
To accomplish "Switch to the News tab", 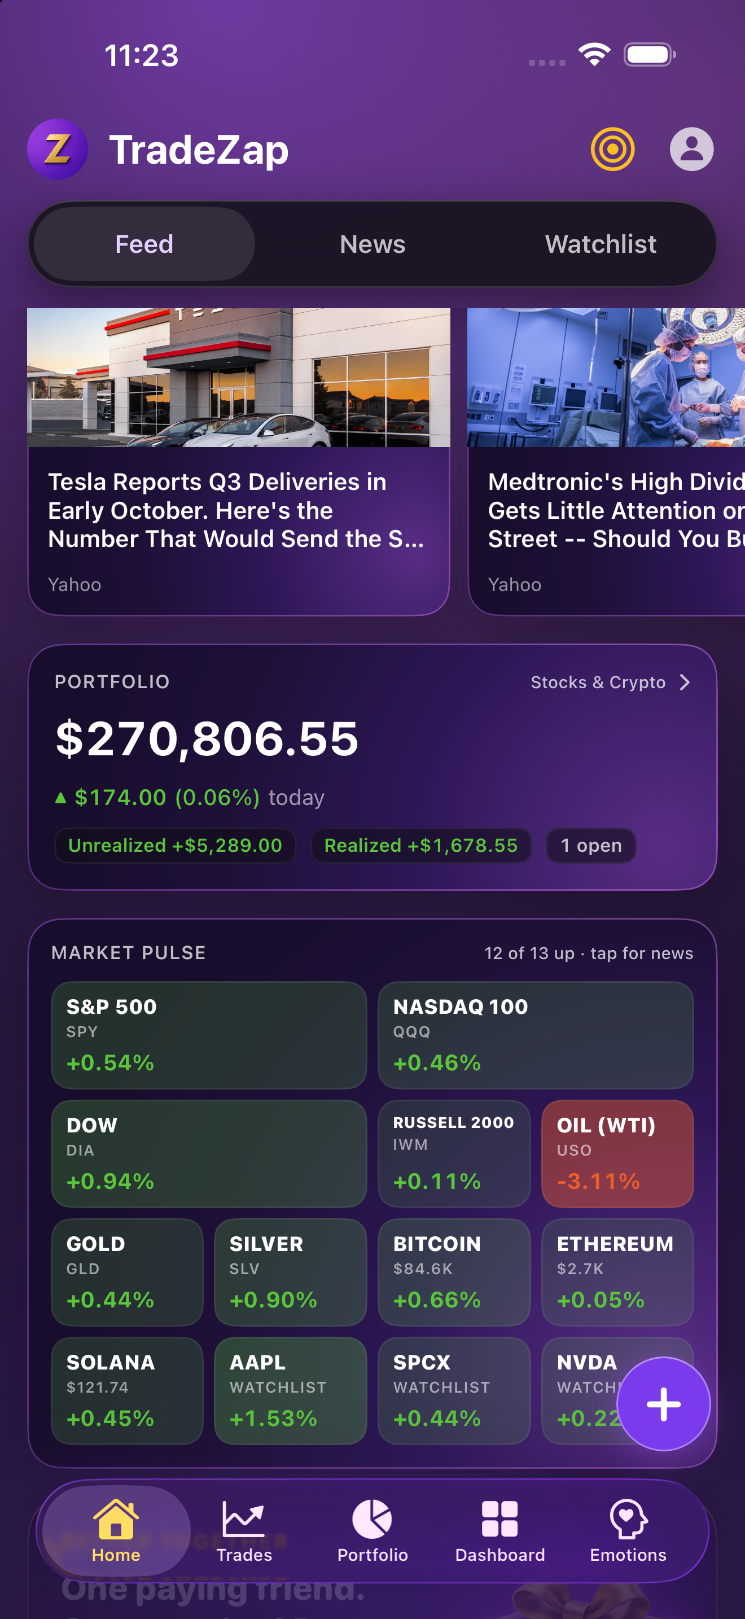I will [x=373, y=244].
